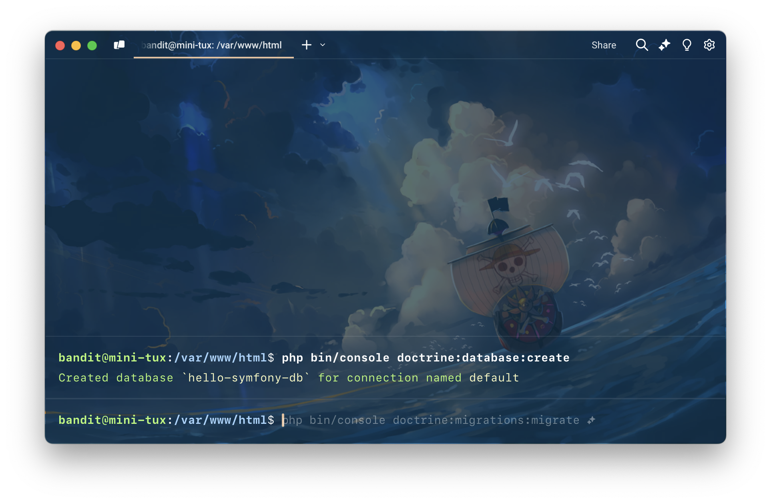This screenshot has height=503, width=771.
Task: Open the tabs panel icon
Action: click(x=119, y=45)
